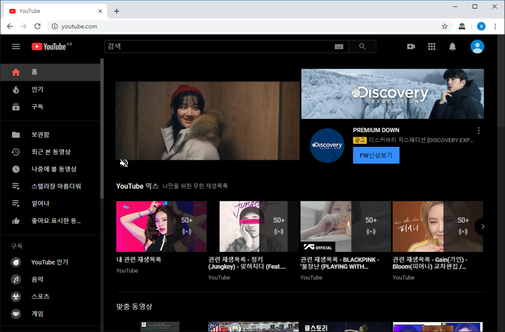Open the Chrome profile avatar

(481, 27)
